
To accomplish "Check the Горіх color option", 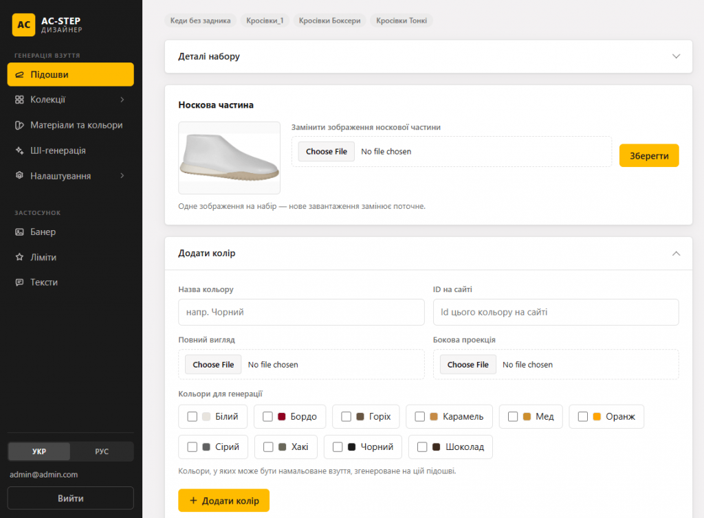I will point(346,416).
